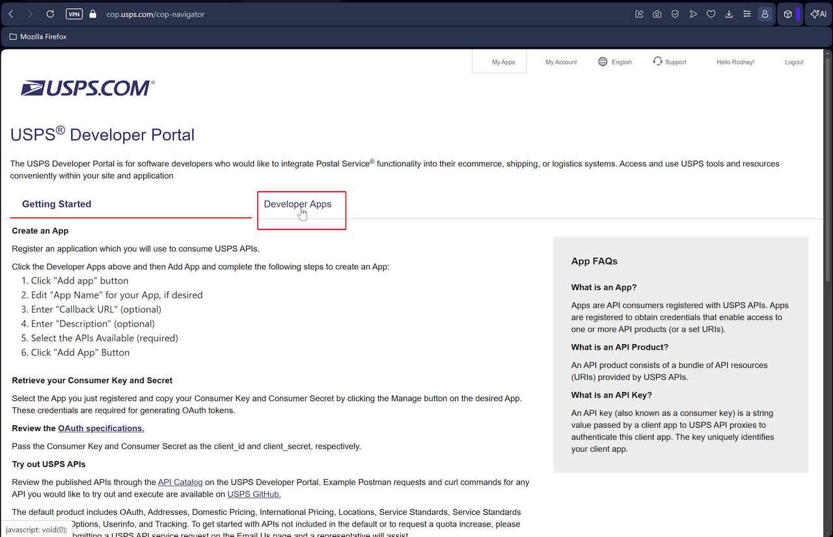Select the Getting Started tab
The width and height of the screenshot is (833, 537).
(x=57, y=204)
